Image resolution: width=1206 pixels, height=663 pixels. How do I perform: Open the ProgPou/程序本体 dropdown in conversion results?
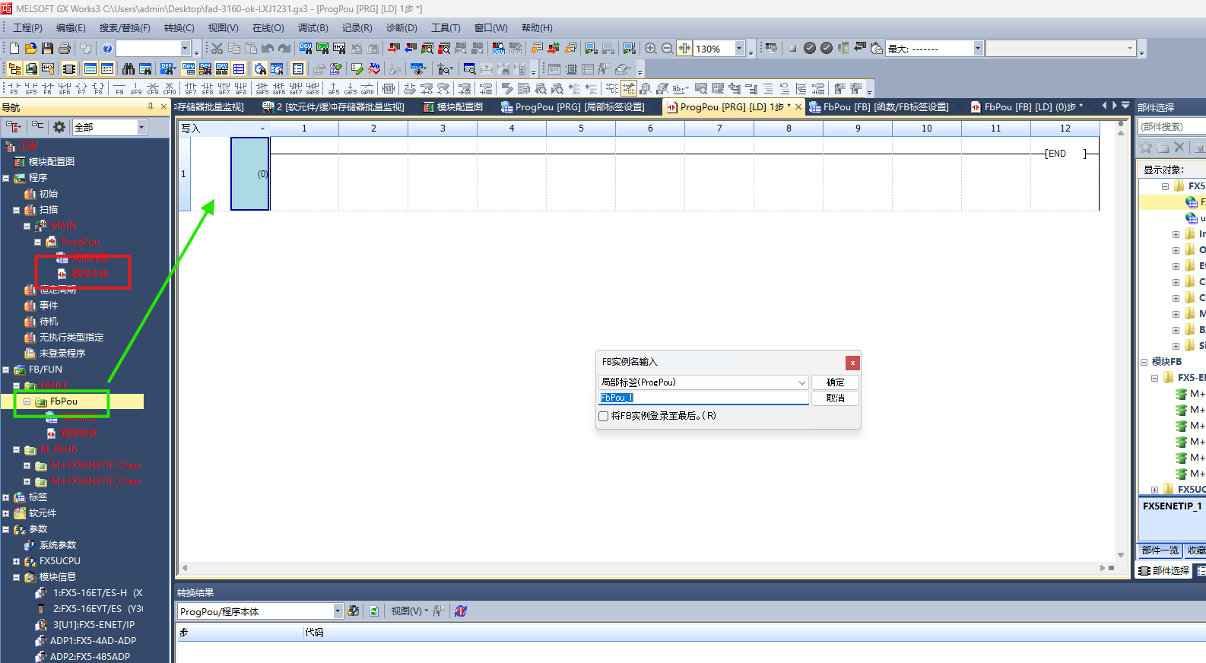point(338,611)
